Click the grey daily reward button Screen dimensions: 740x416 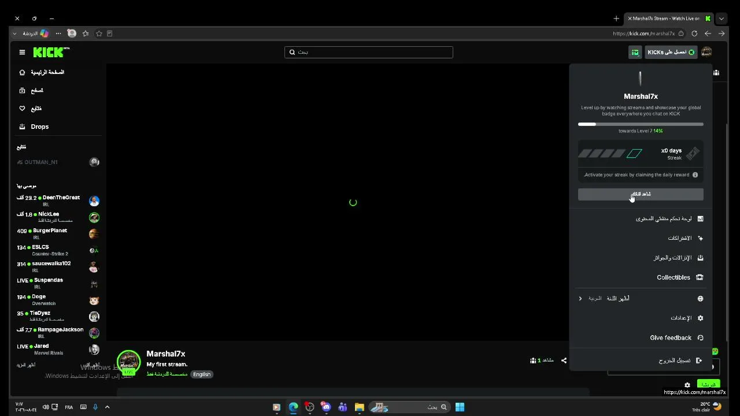[x=641, y=194]
